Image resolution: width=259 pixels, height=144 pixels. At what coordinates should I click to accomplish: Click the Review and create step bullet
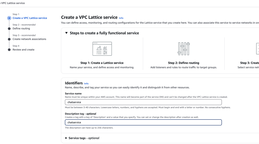tap(9, 50)
